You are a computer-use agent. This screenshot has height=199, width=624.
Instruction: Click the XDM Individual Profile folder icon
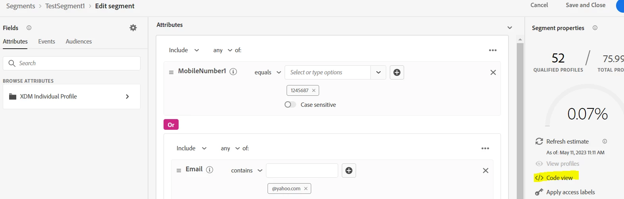(13, 97)
